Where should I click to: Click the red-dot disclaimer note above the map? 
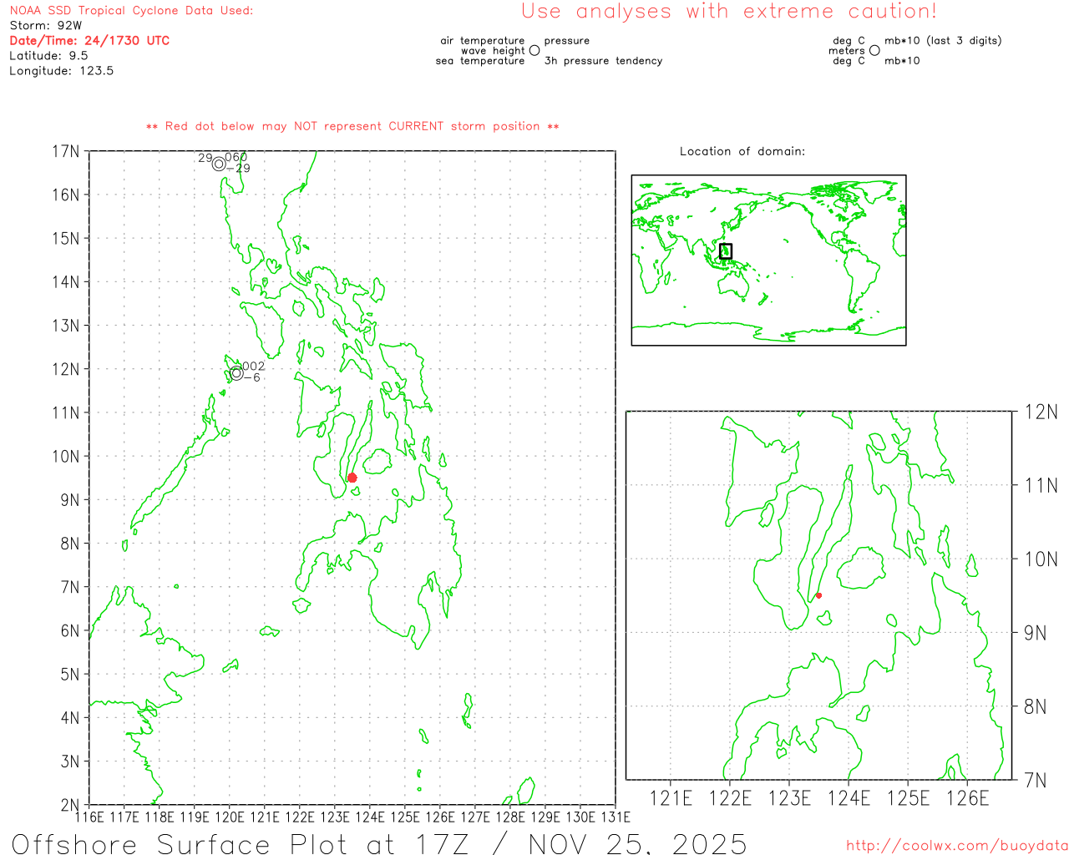click(x=352, y=126)
